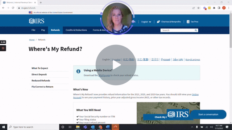Viewport: 232px width, 130px height.
Task: Bookmark this page with the star icon
Action: pyautogui.click(x=198, y=8)
